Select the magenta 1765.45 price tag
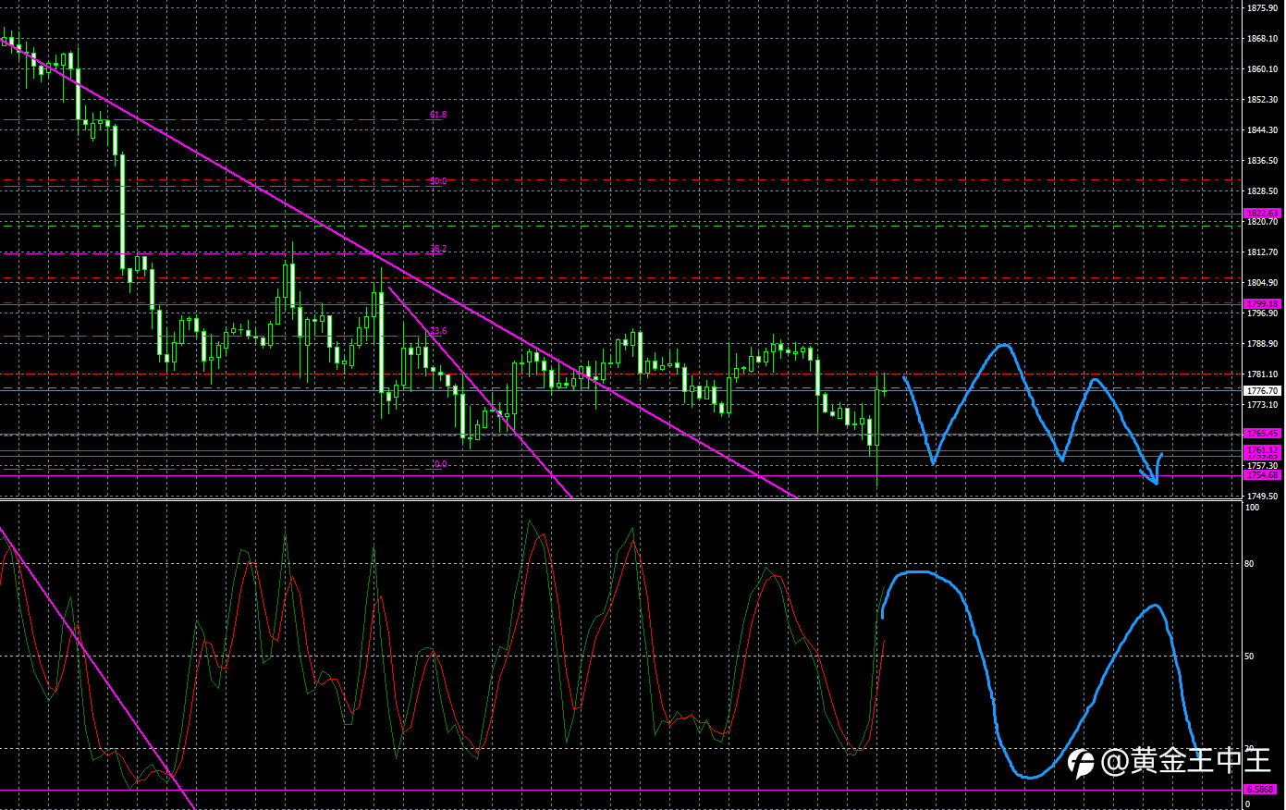 pyautogui.click(x=1262, y=434)
